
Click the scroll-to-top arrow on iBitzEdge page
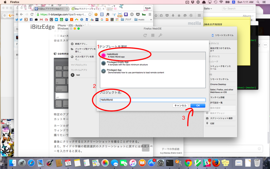click(146, 148)
